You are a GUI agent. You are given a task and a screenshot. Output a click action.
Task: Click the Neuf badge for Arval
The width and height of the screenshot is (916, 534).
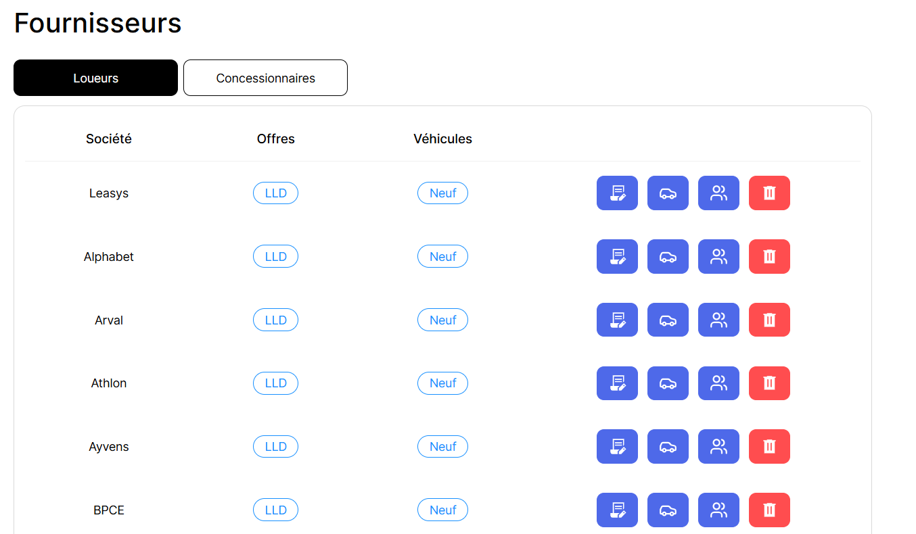point(442,320)
